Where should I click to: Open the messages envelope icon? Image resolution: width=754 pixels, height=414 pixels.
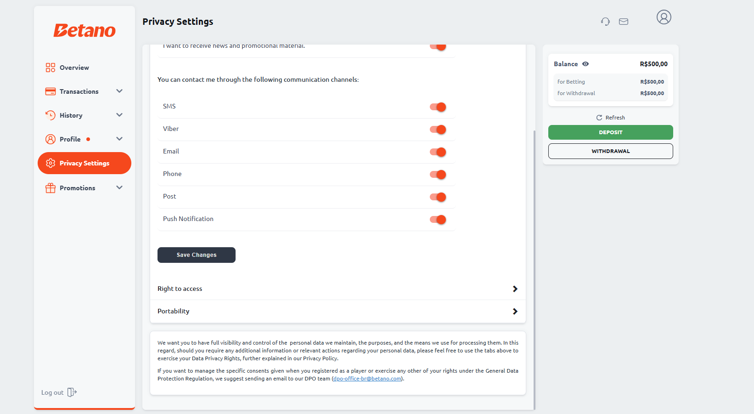tap(623, 22)
